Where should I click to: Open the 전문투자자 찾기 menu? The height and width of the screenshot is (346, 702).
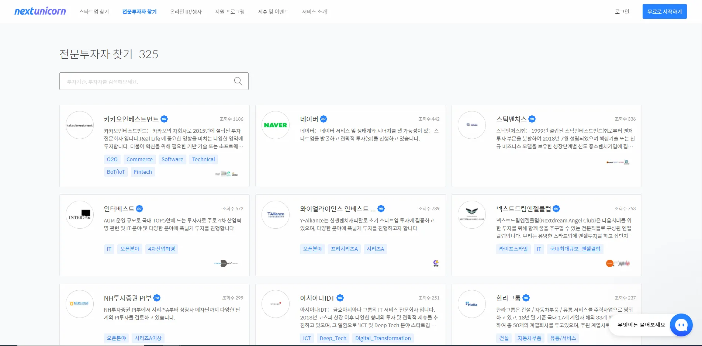(139, 12)
